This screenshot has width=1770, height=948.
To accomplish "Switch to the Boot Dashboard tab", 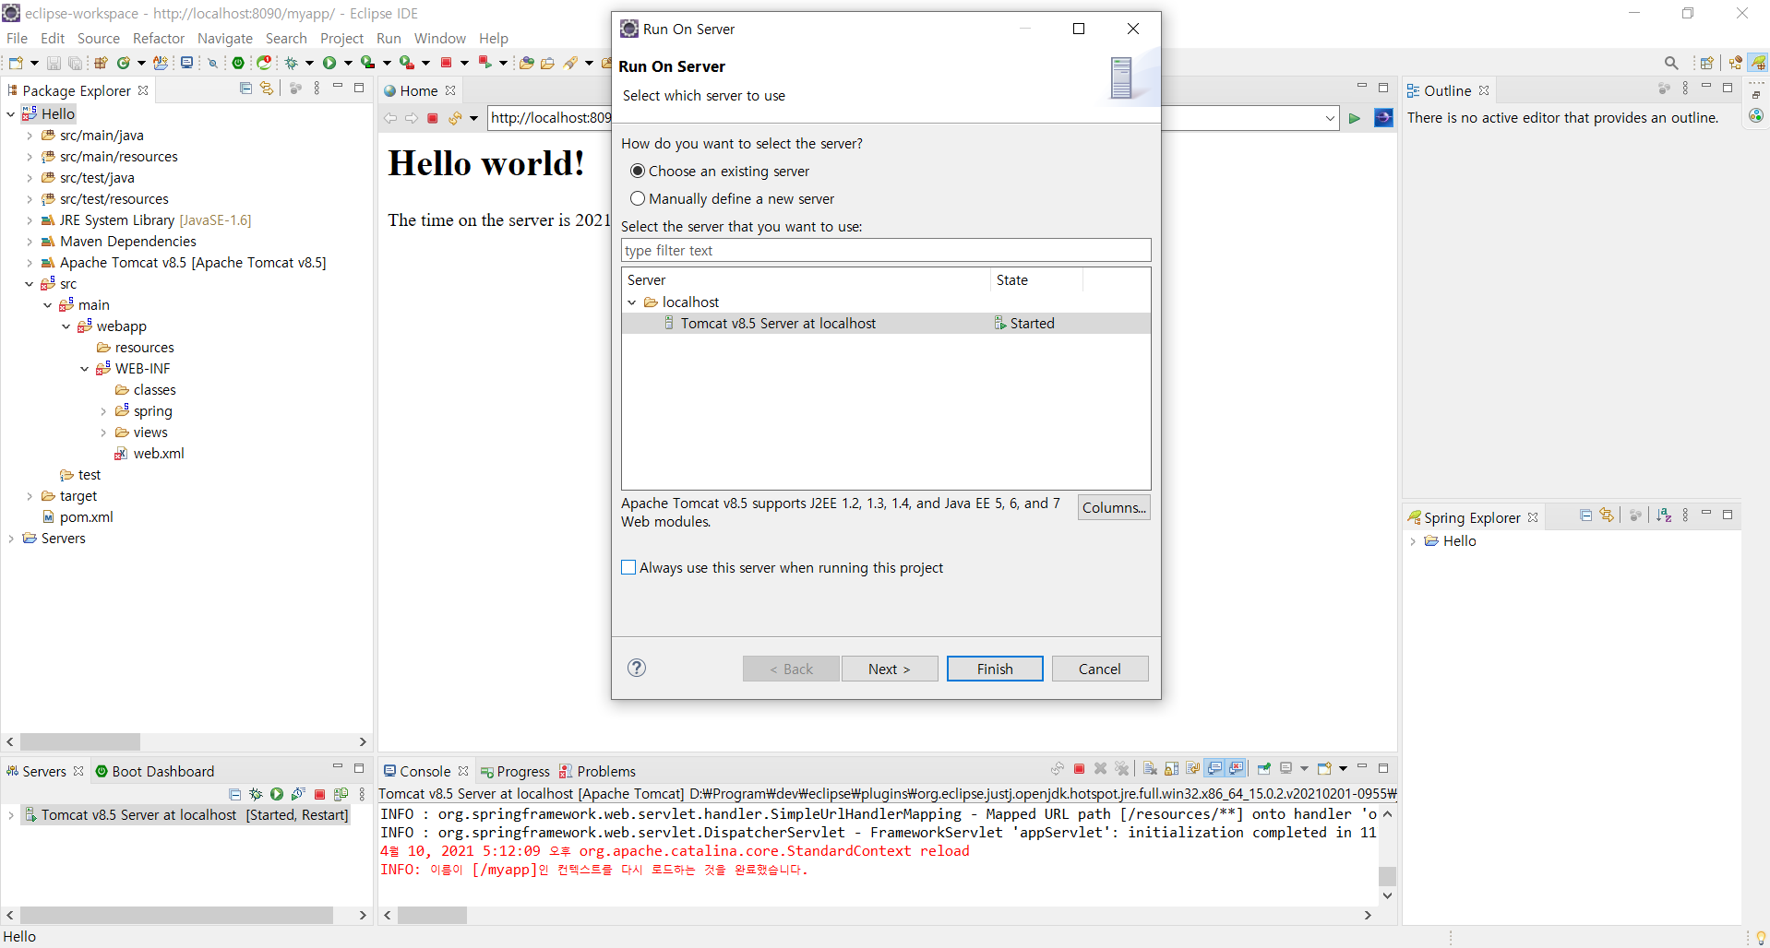I will 154,771.
